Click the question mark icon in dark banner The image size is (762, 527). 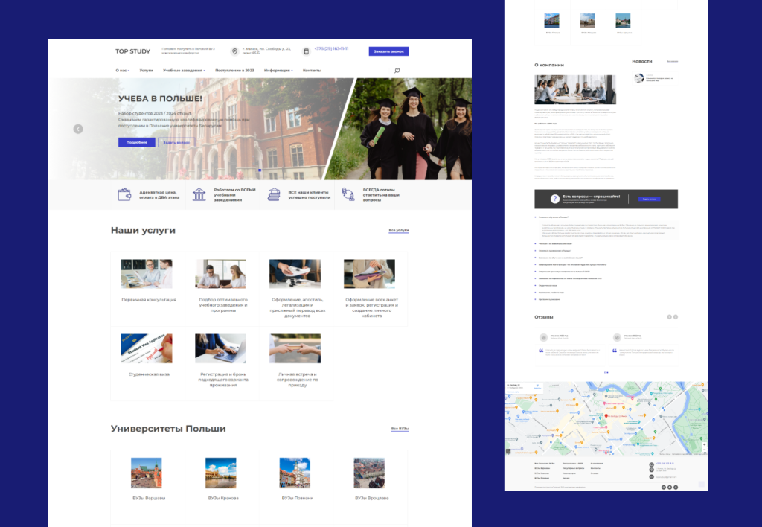pyautogui.click(x=554, y=199)
